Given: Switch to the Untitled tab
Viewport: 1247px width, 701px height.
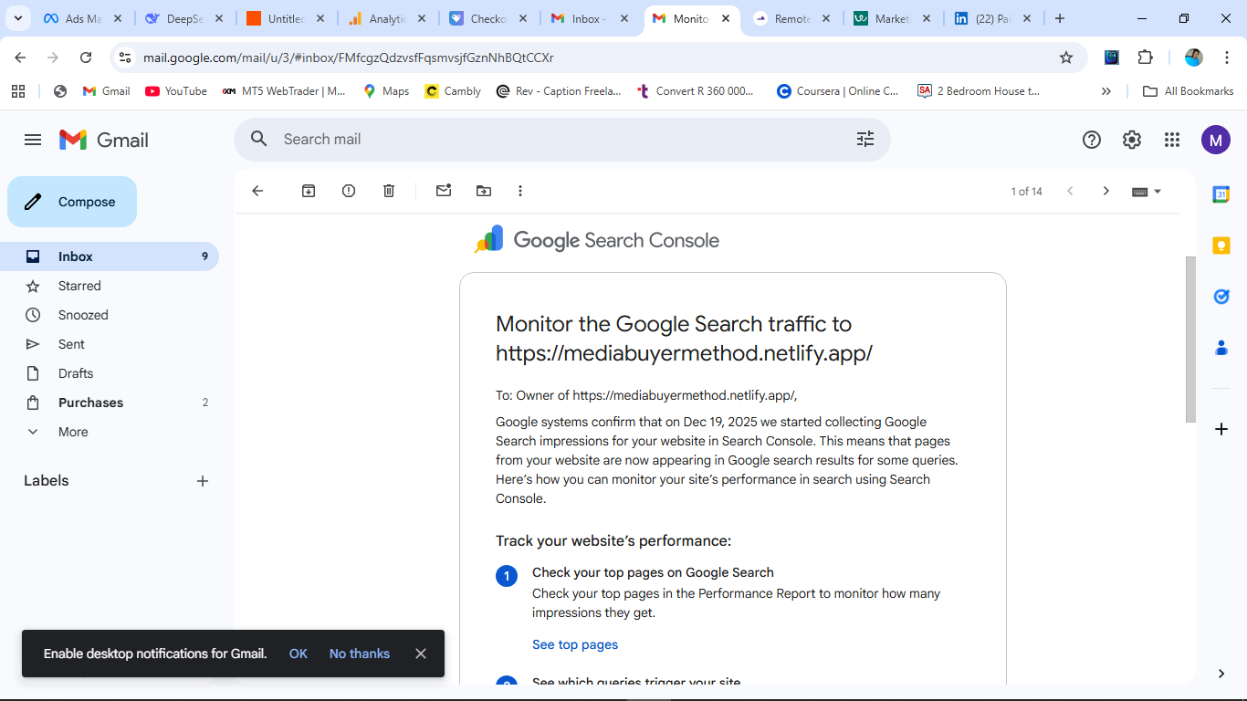Looking at the screenshot, I should pos(285,18).
